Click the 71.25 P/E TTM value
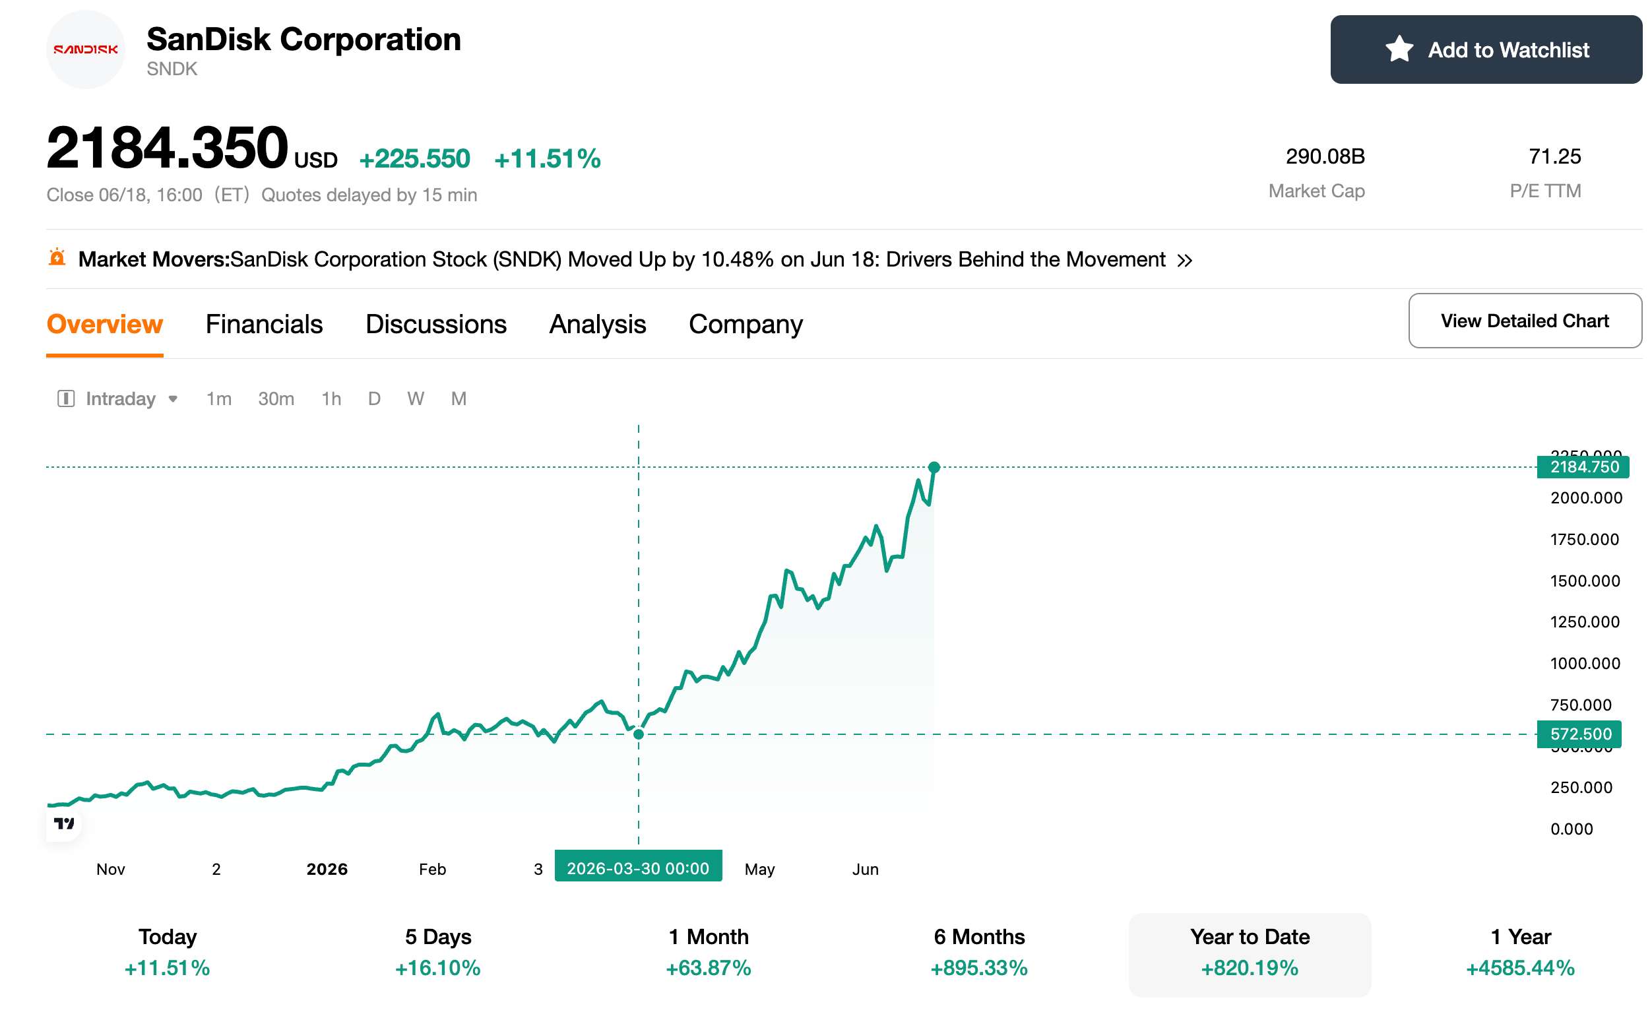 coord(1554,156)
